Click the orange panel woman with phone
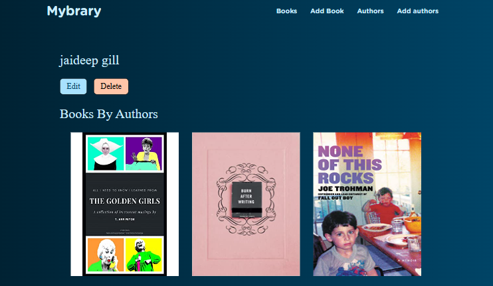Screen dimensions: 493x286 pos(106,255)
